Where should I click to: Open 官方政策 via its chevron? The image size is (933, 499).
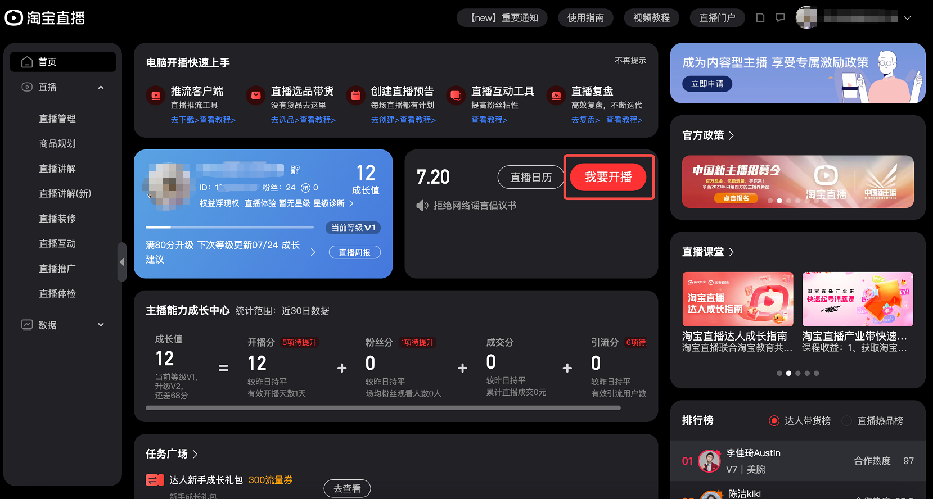(732, 135)
